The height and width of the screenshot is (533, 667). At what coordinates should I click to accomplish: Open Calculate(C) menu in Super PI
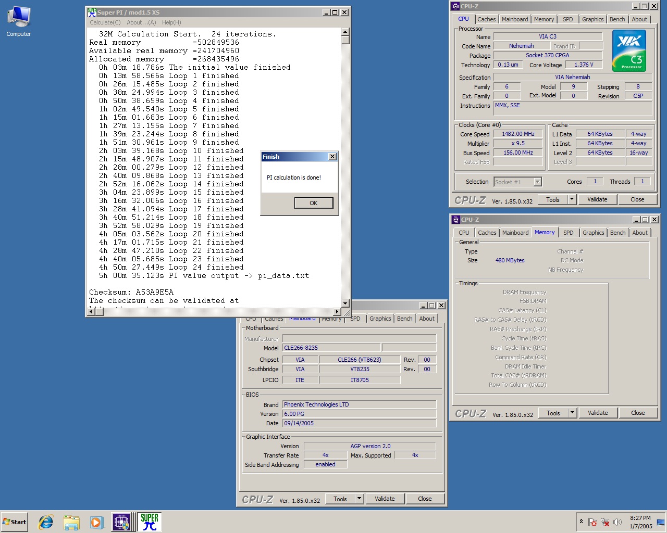[x=105, y=22]
